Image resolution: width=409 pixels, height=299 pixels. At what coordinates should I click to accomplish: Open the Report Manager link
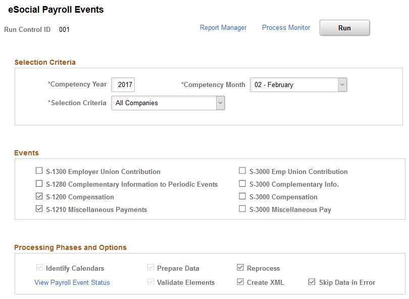tap(223, 28)
